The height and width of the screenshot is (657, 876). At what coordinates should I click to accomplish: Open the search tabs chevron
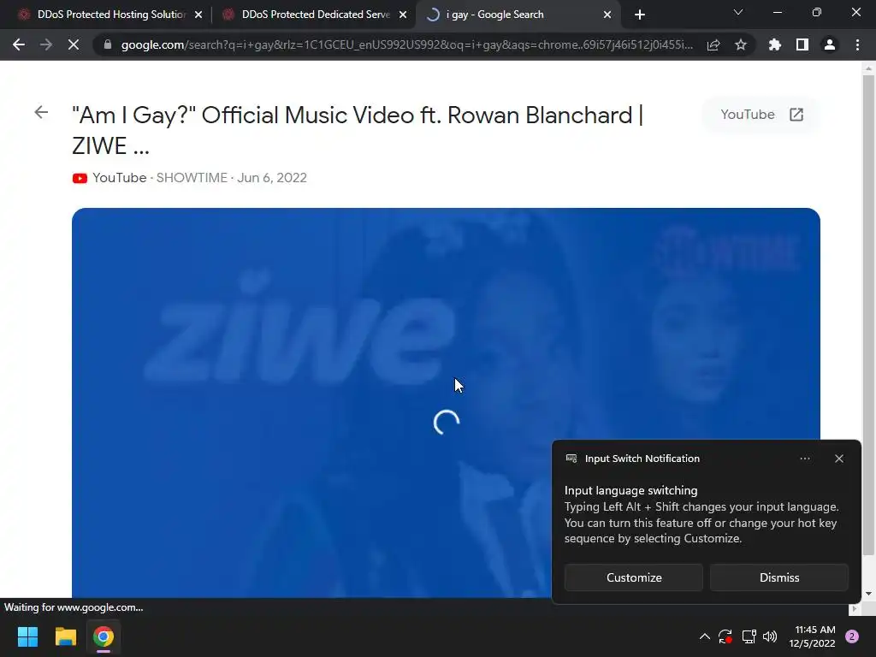click(738, 12)
